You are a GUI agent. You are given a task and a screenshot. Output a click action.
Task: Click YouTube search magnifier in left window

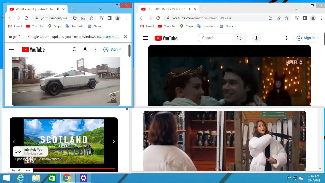(75, 50)
